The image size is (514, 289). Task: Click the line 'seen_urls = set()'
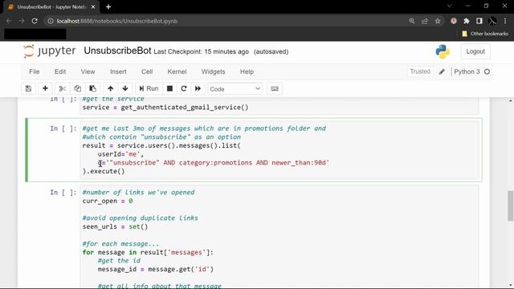point(115,226)
